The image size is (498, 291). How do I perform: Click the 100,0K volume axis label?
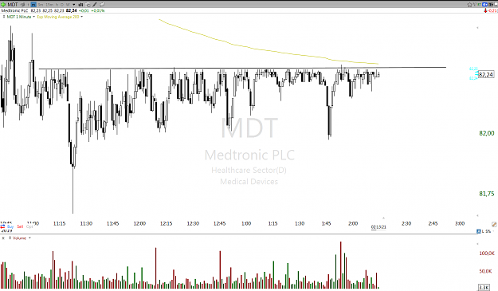[487, 254]
